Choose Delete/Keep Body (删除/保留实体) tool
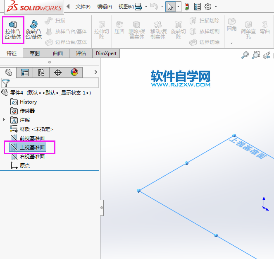The width and height of the screenshot is (274, 259). coord(137,30)
